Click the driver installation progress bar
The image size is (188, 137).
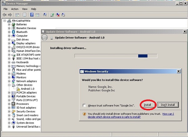click(116, 56)
